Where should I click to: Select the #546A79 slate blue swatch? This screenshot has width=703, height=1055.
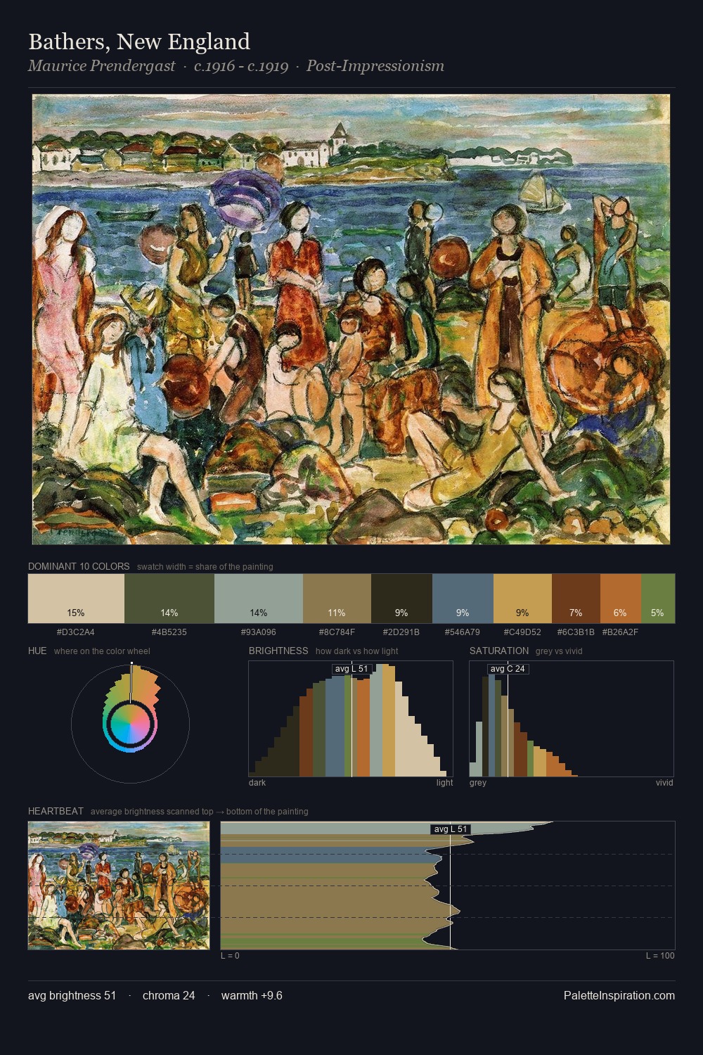pos(463,599)
